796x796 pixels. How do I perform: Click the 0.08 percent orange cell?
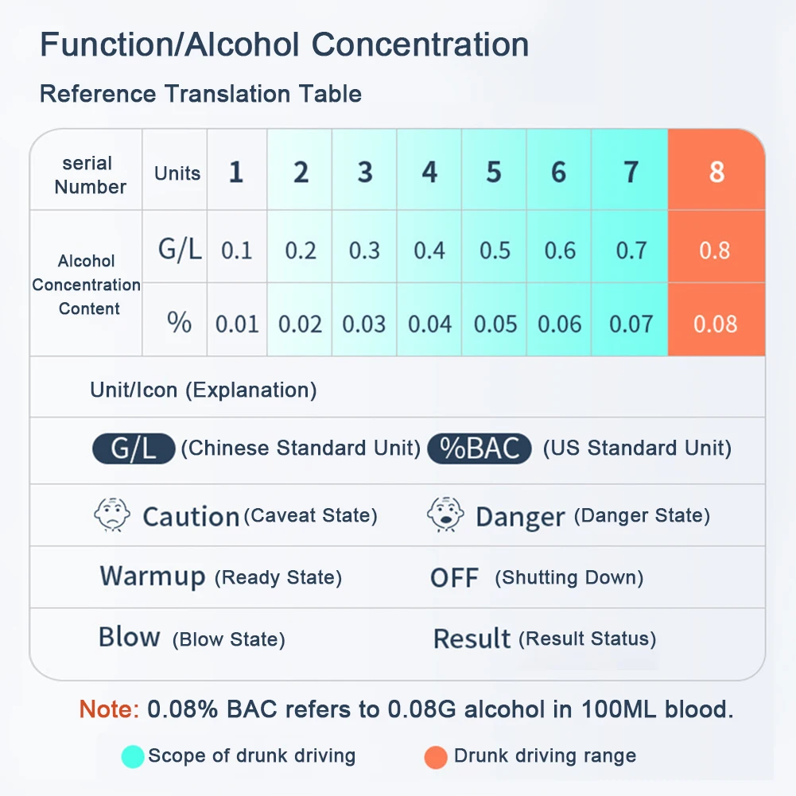pos(716,324)
